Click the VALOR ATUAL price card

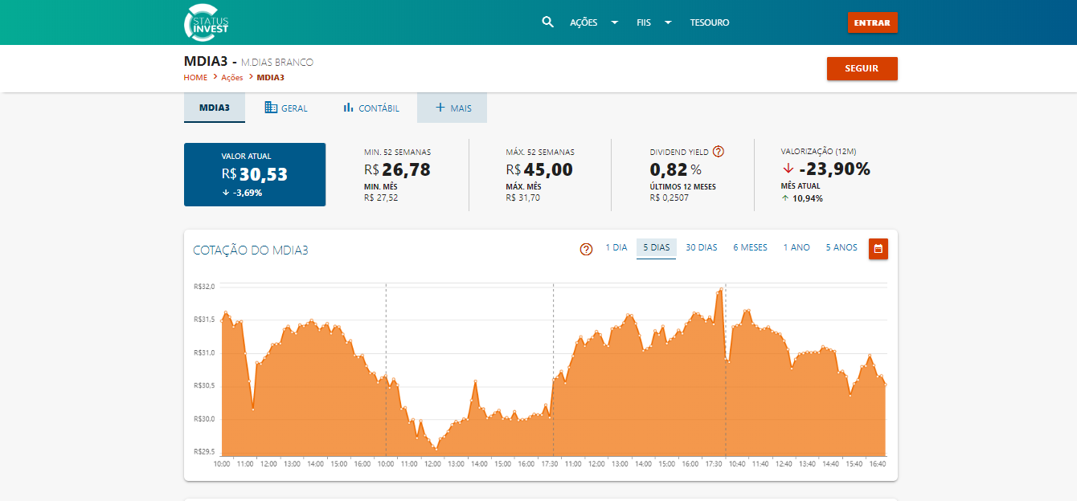[255, 174]
